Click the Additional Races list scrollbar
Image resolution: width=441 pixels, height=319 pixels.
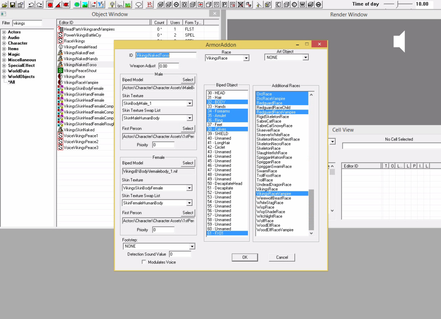312,163
